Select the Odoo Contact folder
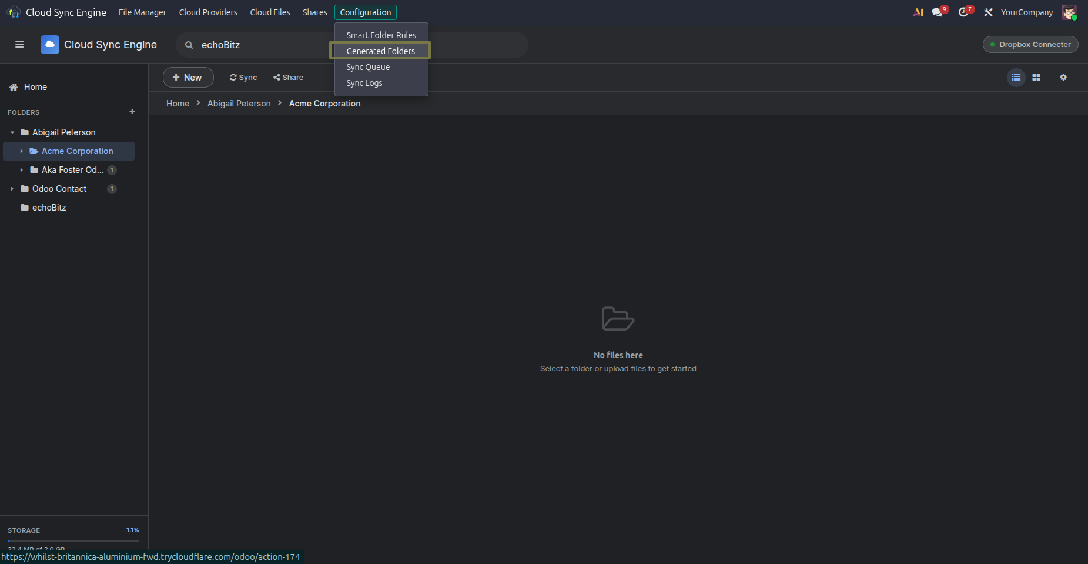This screenshot has height=564, width=1088. [x=69, y=189]
